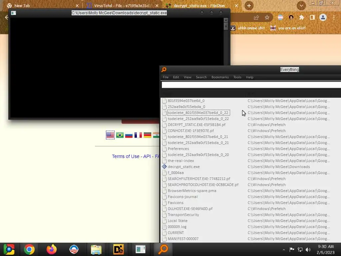Image resolution: width=341 pixels, height=256 pixels.
Task: Click the volume speaker tray icon
Action: [x=308, y=250]
